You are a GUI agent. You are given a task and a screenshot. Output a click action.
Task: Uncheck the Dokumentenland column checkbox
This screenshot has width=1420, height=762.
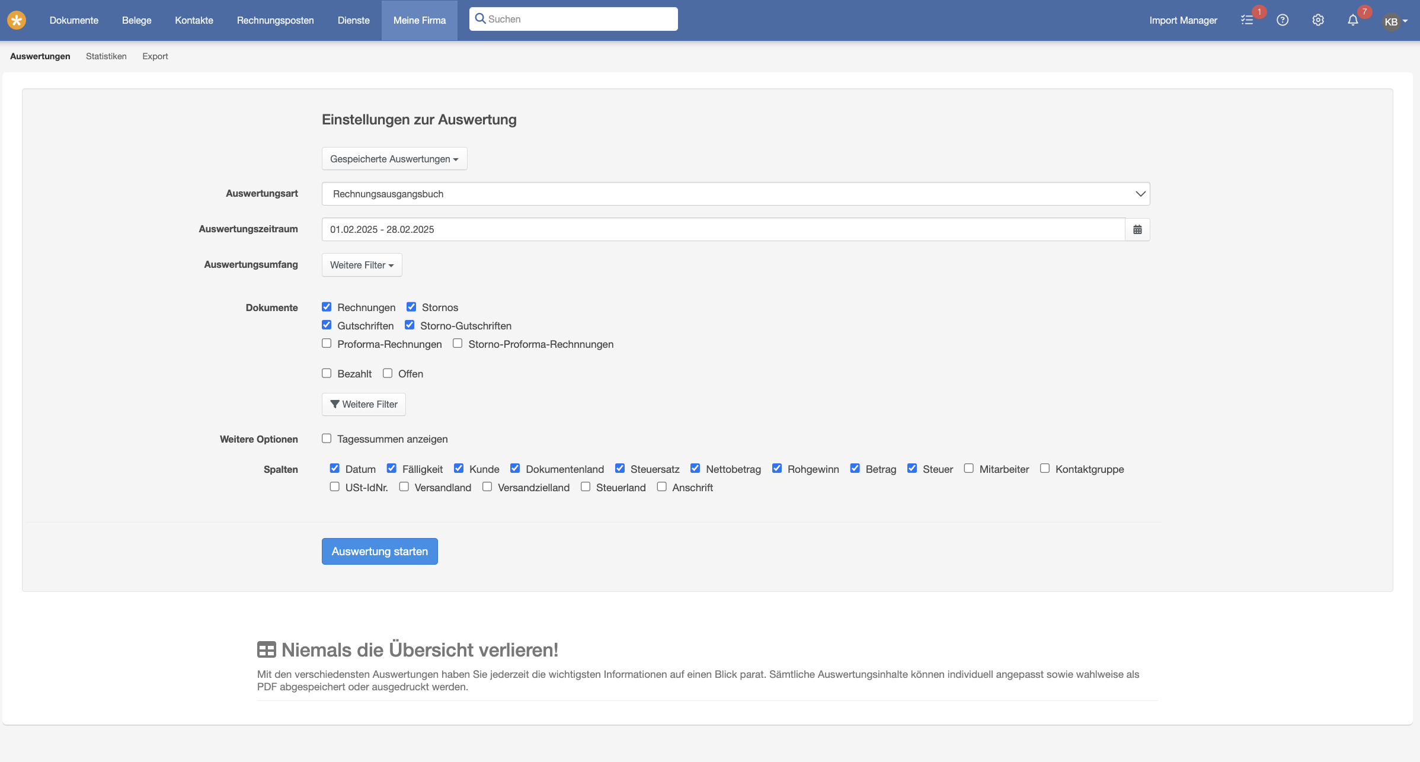tap(515, 469)
